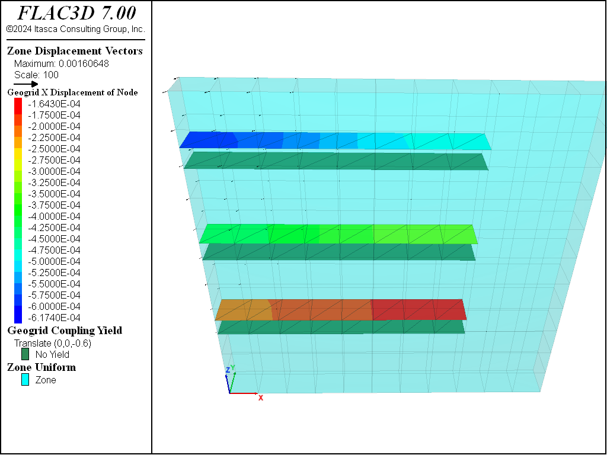Viewport: 607px width, 455px height.
Task: Click the Translate (0,0,-0.6) label
Action: pyautogui.click(x=53, y=344)
